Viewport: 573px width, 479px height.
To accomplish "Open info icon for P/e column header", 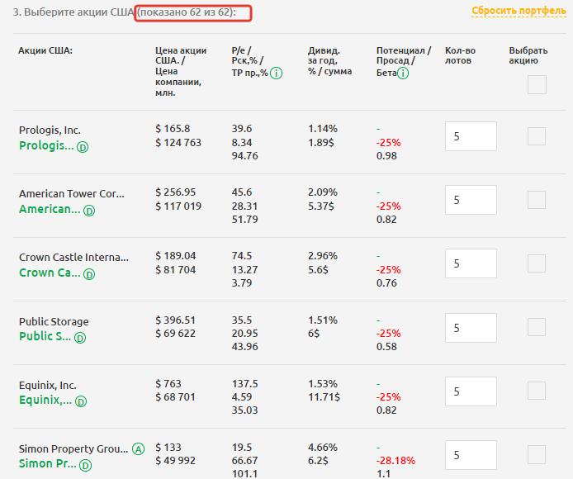I will tap(276, 74).
